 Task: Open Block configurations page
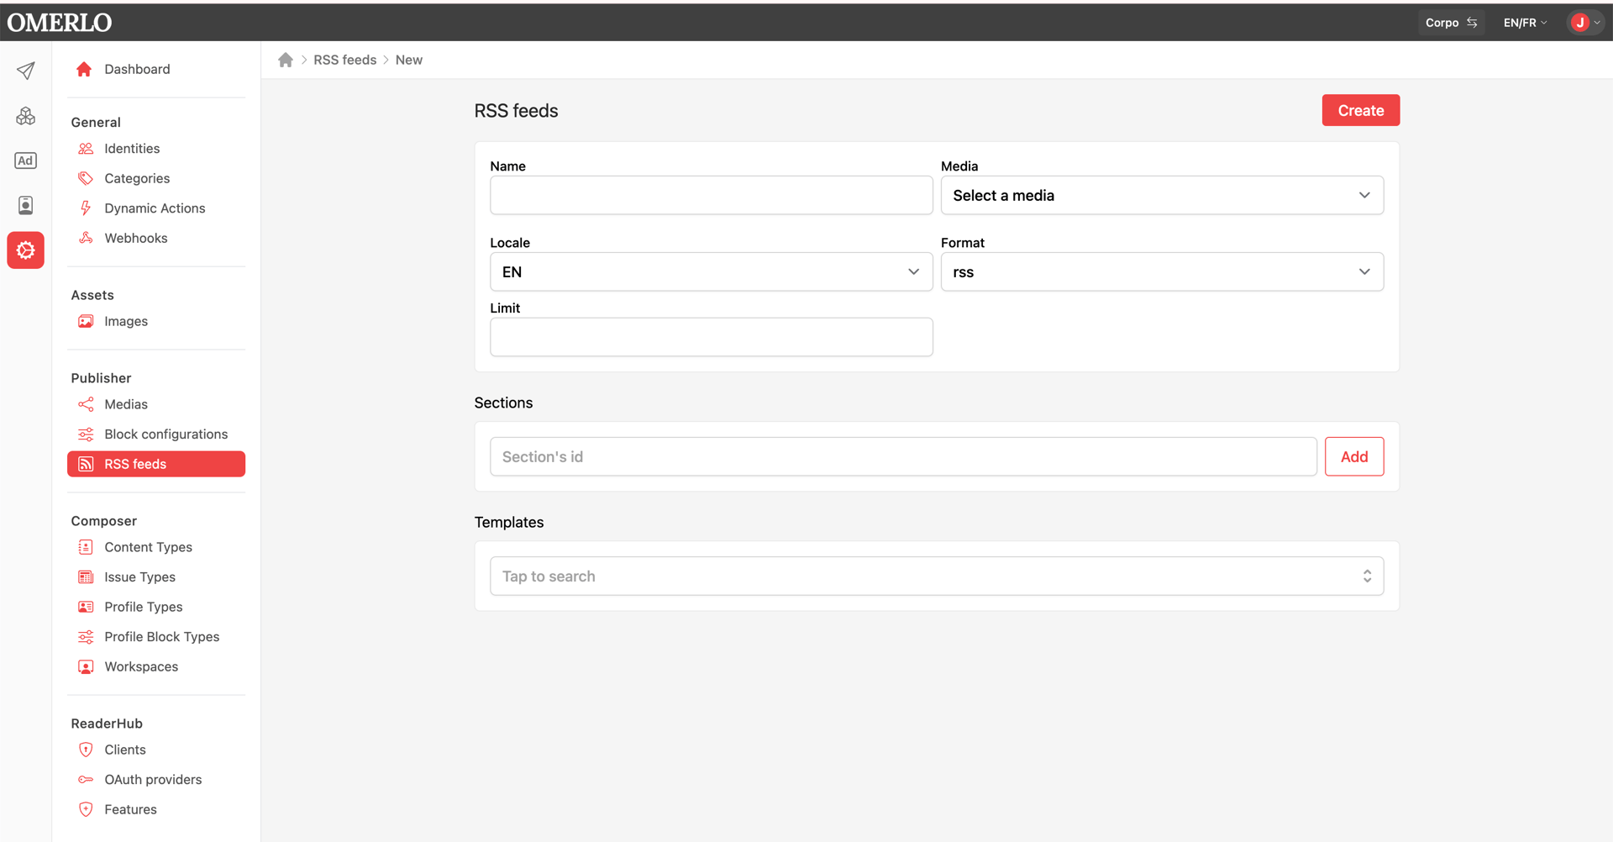166,434
